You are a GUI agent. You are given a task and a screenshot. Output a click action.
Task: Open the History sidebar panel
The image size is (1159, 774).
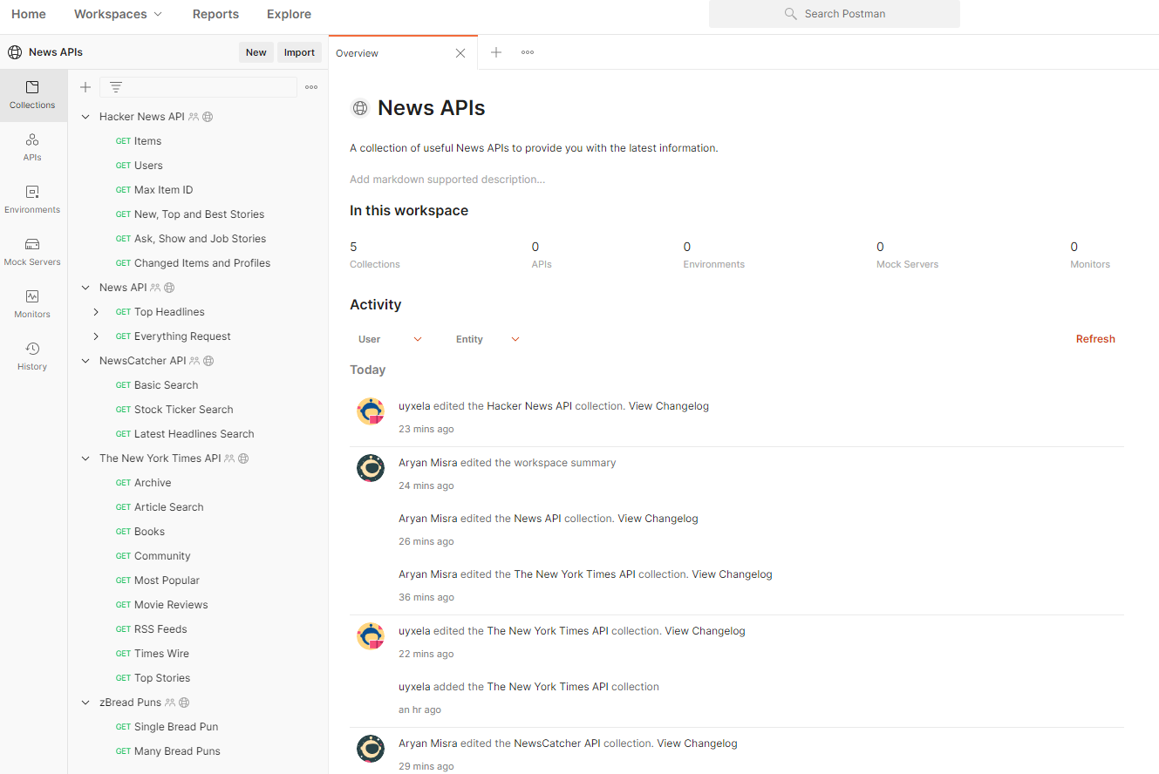(x=32, y=356)
